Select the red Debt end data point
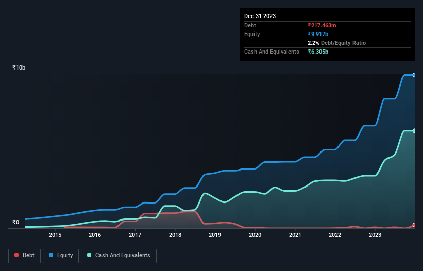The width and height of the screenshot is (423, 271). [x=414, y=225]
